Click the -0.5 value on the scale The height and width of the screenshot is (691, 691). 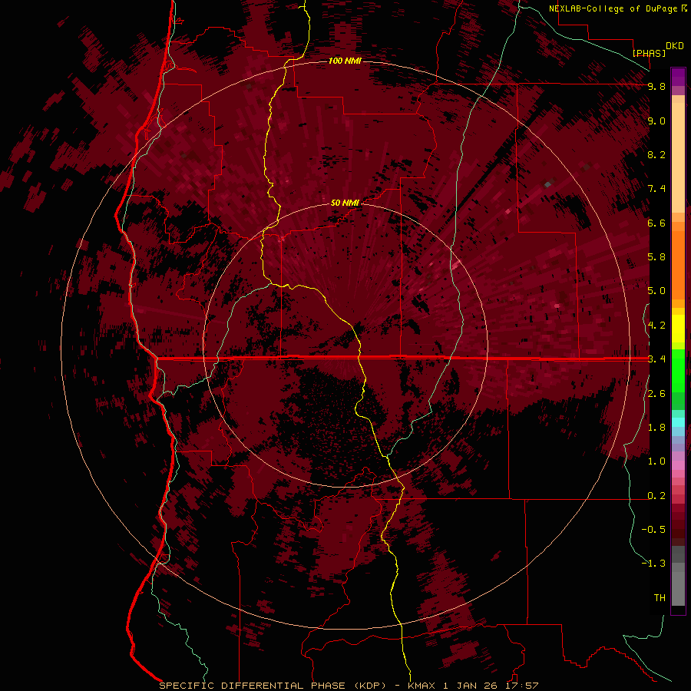(x=653, y=530)
